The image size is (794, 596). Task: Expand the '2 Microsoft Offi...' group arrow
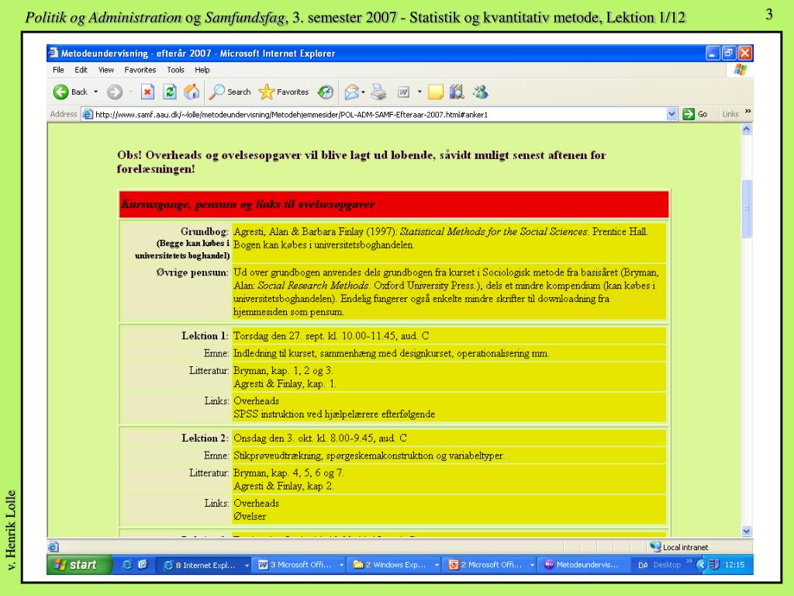pos(532,565)
